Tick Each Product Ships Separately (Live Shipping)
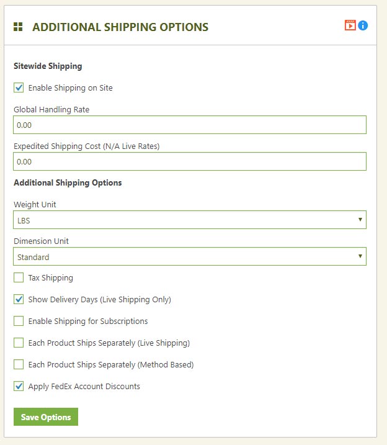 click(x=19, y=343)
